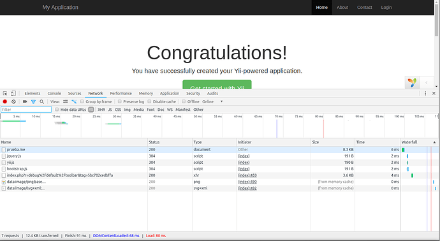Click the network Filter text field
The width and height of the screenshot is (440, 241).
(x=26, y=110)
